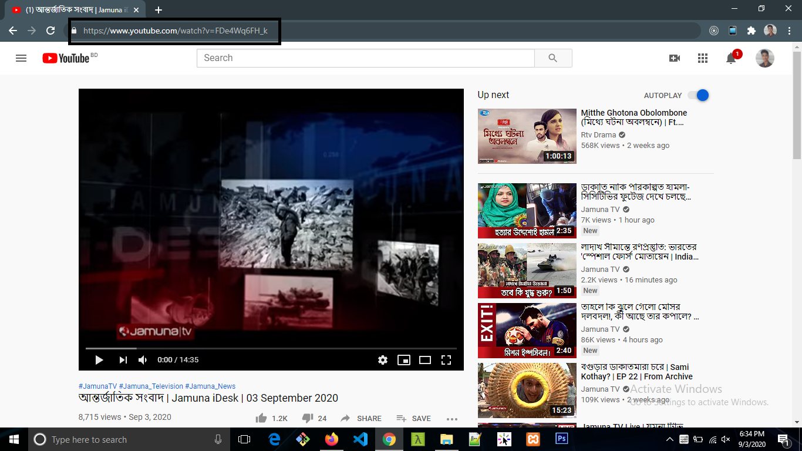Open Photoshop from the taskbar
Screen dimensions: 802x451
pos(562,439)
